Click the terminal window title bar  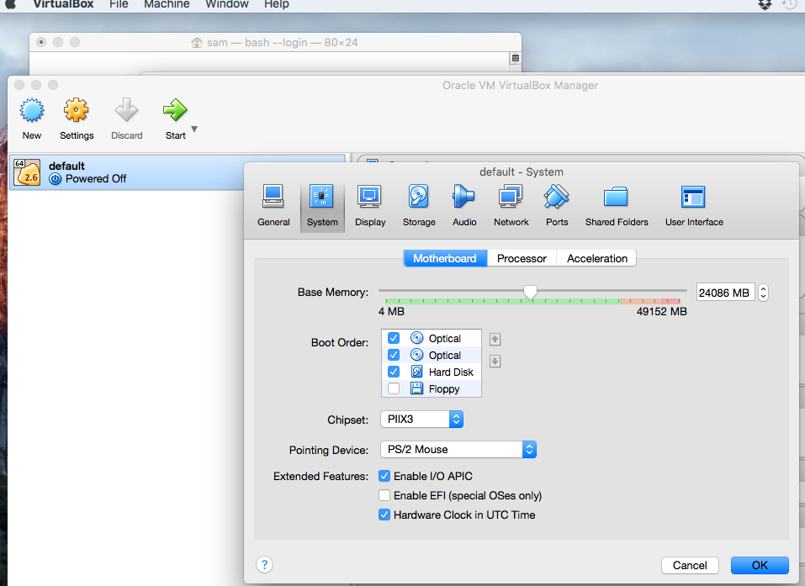click(x=275, y=42)
